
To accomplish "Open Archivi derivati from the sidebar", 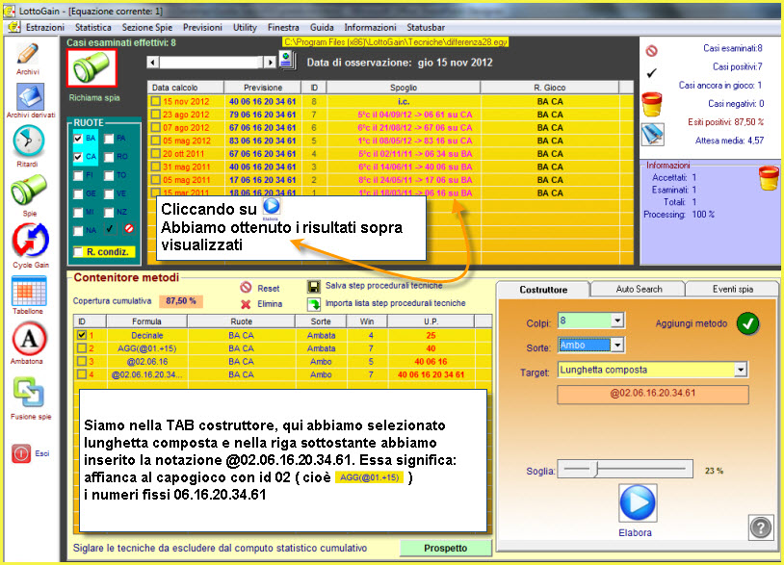I will point(31,97).
